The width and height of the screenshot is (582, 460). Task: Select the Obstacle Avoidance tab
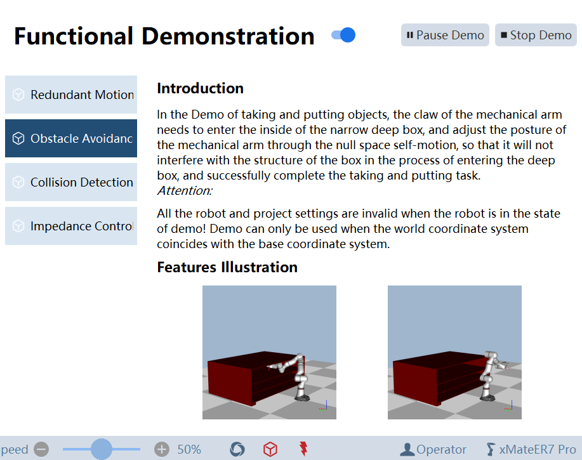point(71,138)
